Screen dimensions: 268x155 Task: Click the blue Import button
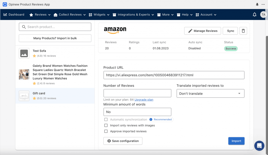pos(236,141)
